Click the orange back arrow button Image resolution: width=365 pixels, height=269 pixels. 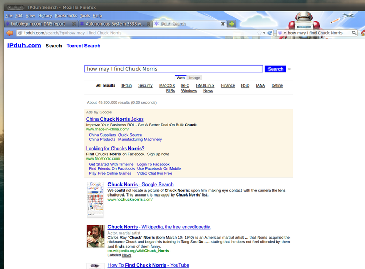(x=9, y=33)
